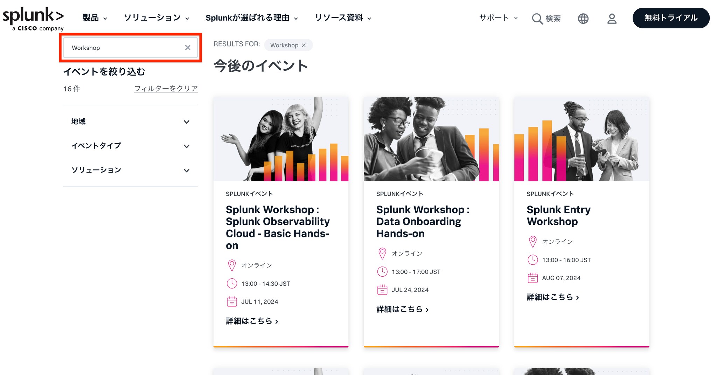The height and width of the screenshot is (375, 717).
Task: Expand the 地域 filter section
Action: click(186, 122)
